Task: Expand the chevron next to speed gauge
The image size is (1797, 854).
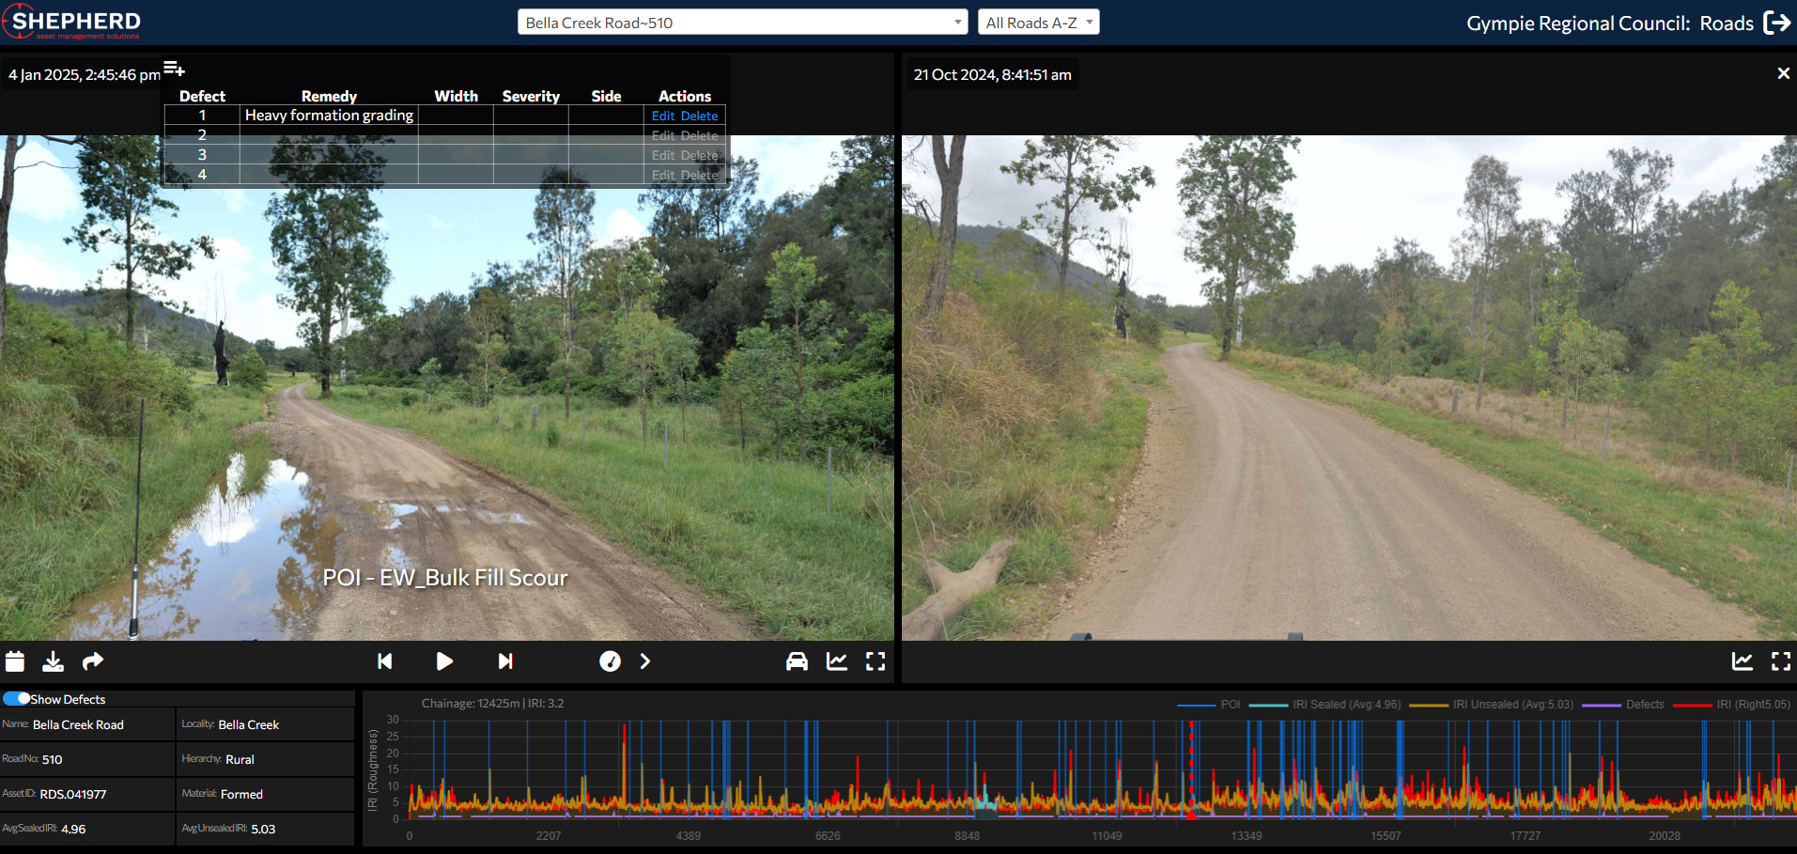Action: [x=645, y=661]
